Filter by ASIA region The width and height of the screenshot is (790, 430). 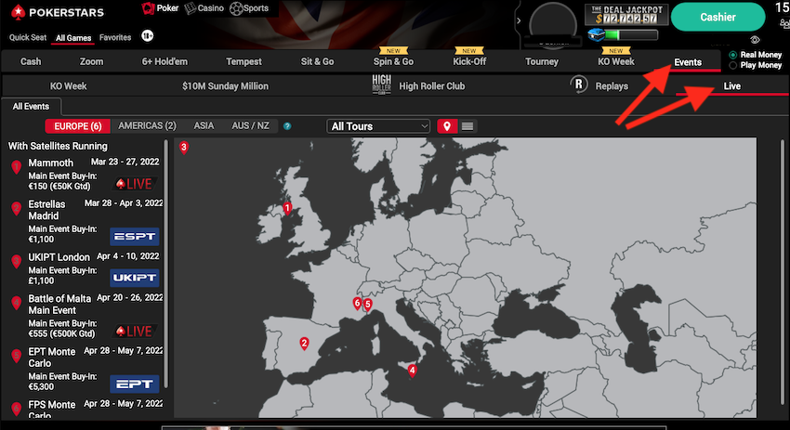coord(204,126)
